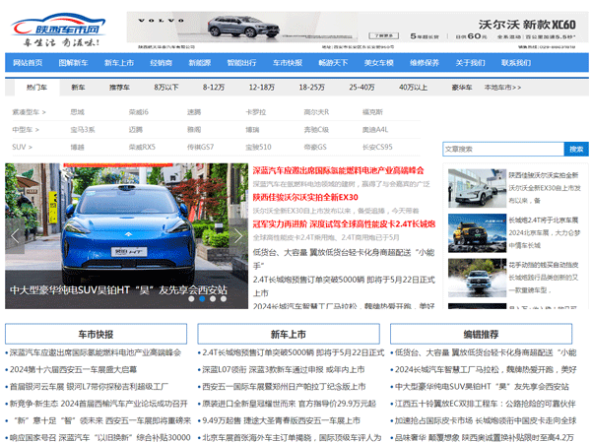This screenshot has height=442, width=591.
Task: Open the 传祺GS7 car model link
Action: pos(201,147)
